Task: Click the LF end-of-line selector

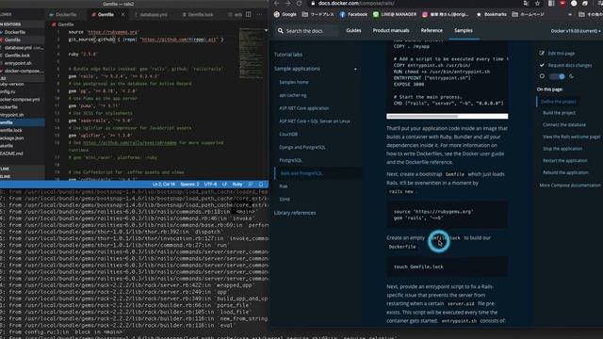Action: (224, 185)
